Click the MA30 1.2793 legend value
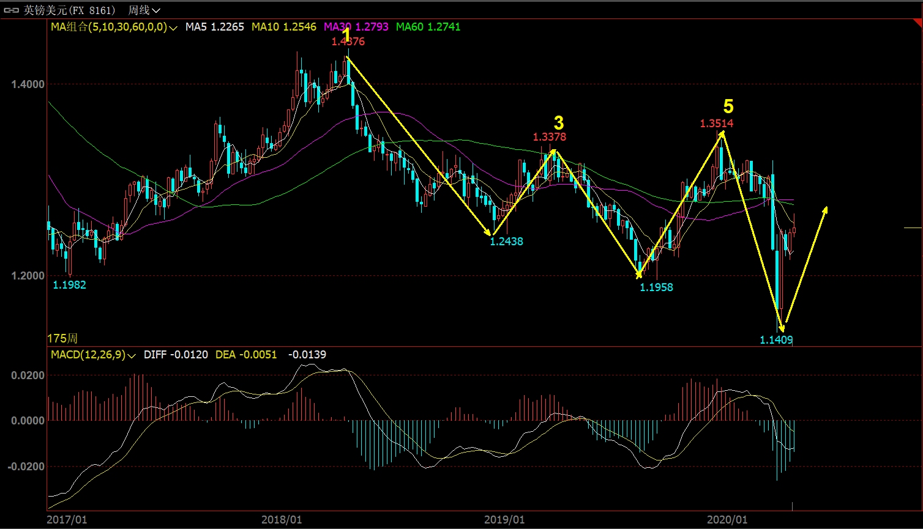 [x=356, y=27]
